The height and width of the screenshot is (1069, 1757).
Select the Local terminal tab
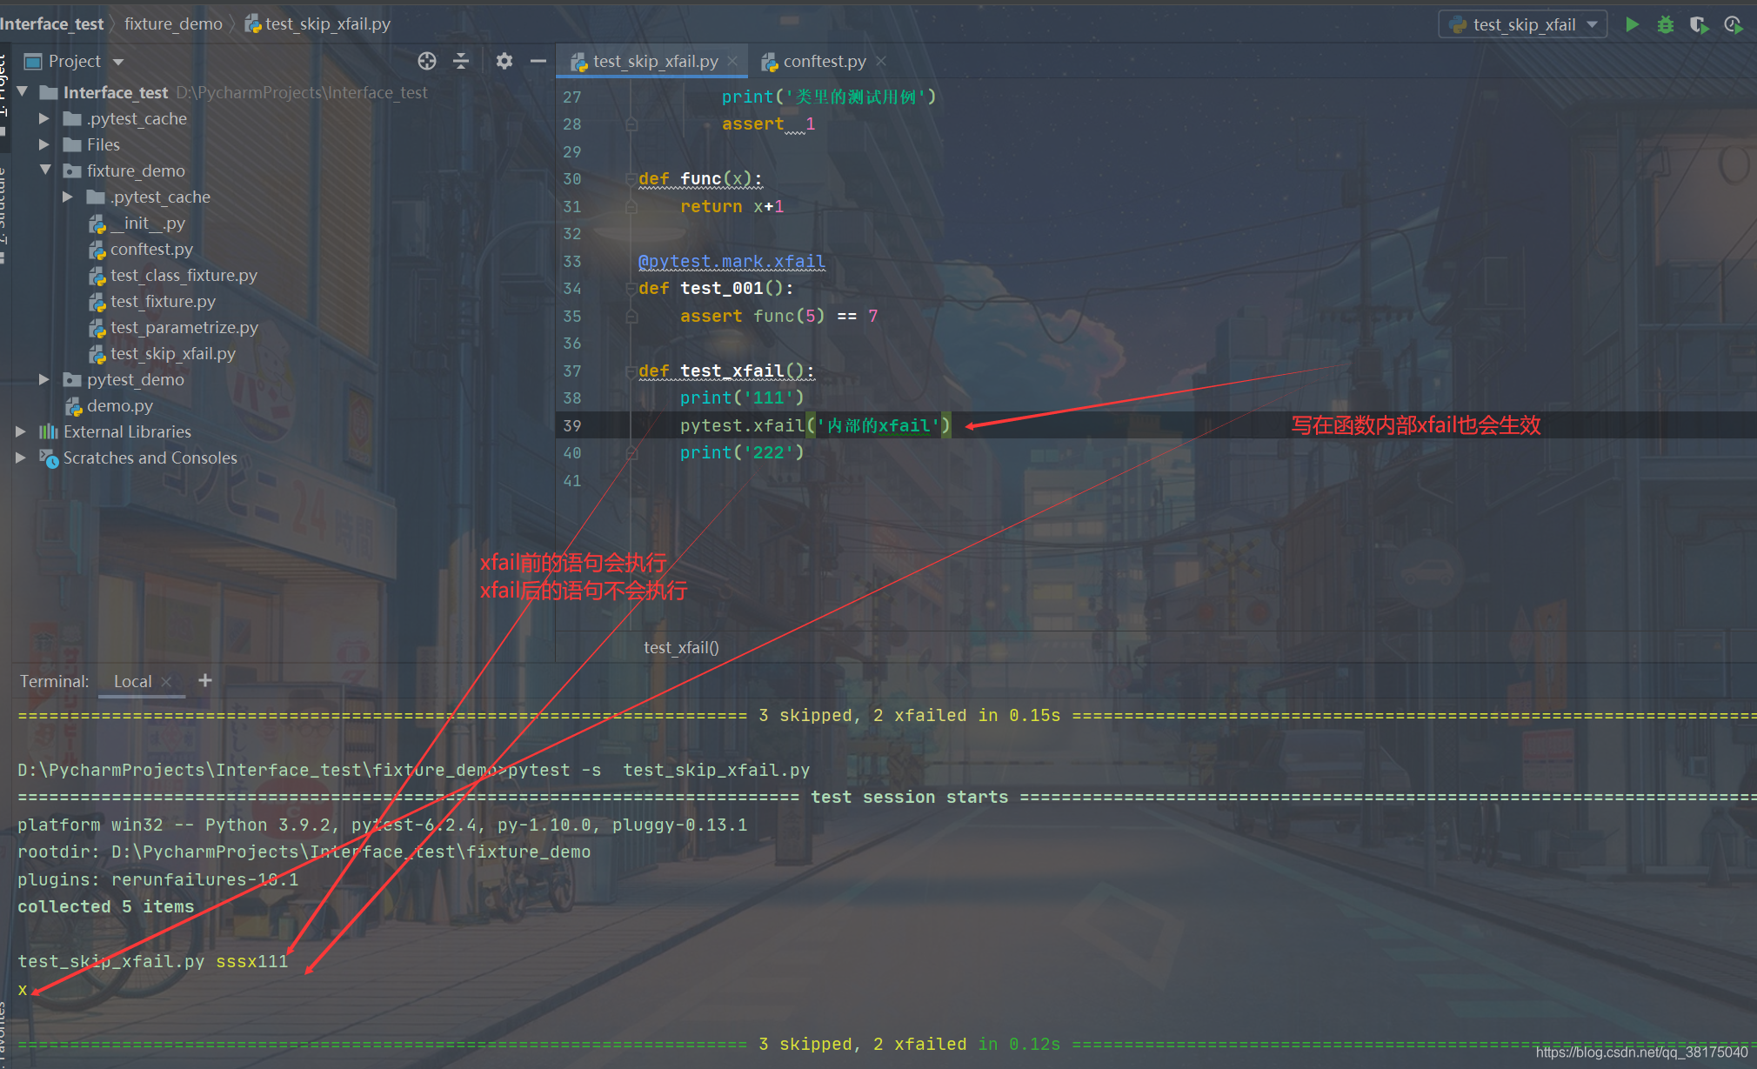click(x=132, y=681)
